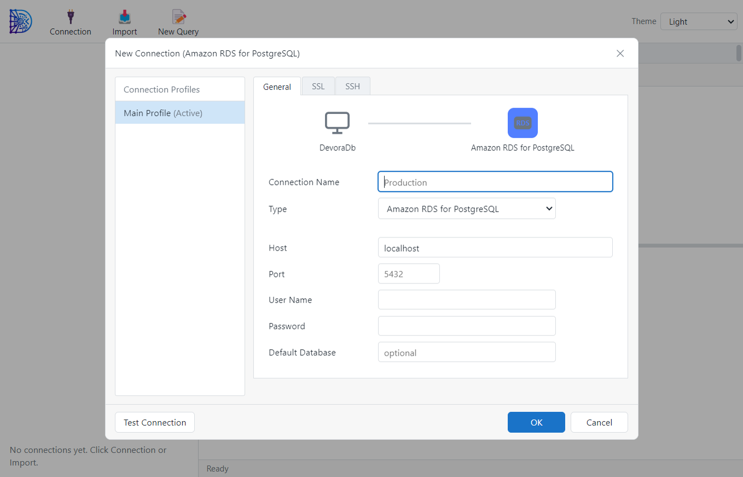Screen dimensions: 743x477
Task: Click the Theme label
Action: click(x=643, y=21)
